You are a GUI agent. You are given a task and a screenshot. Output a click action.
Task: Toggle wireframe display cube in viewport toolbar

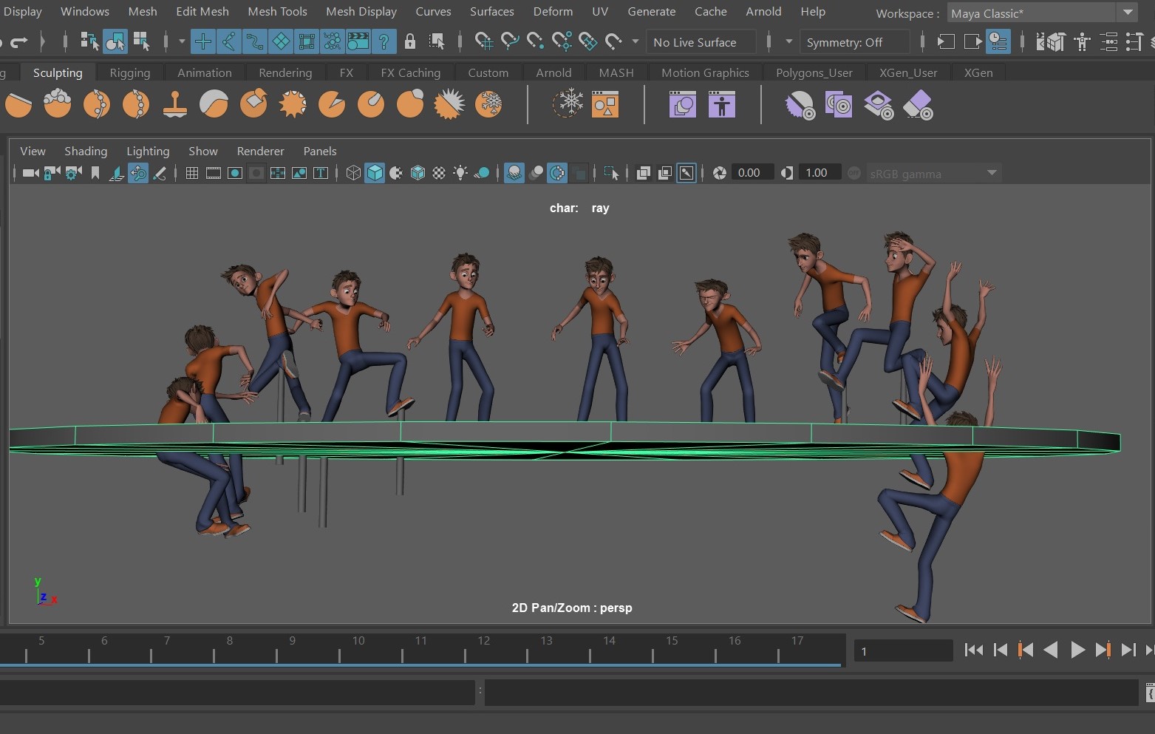coord(353,173)
